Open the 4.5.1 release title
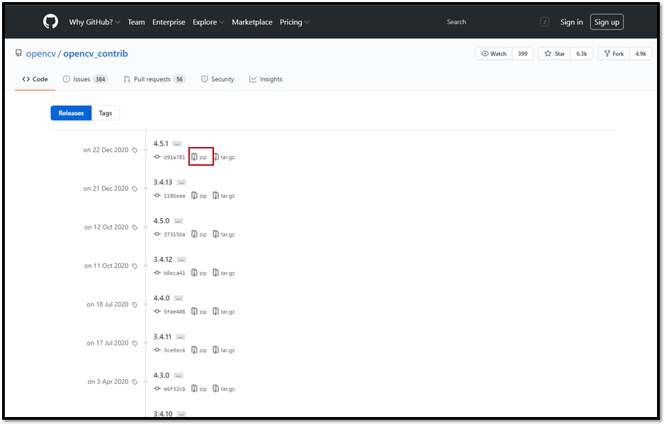Viewport: 666px width, 426px height. [161, 144]
